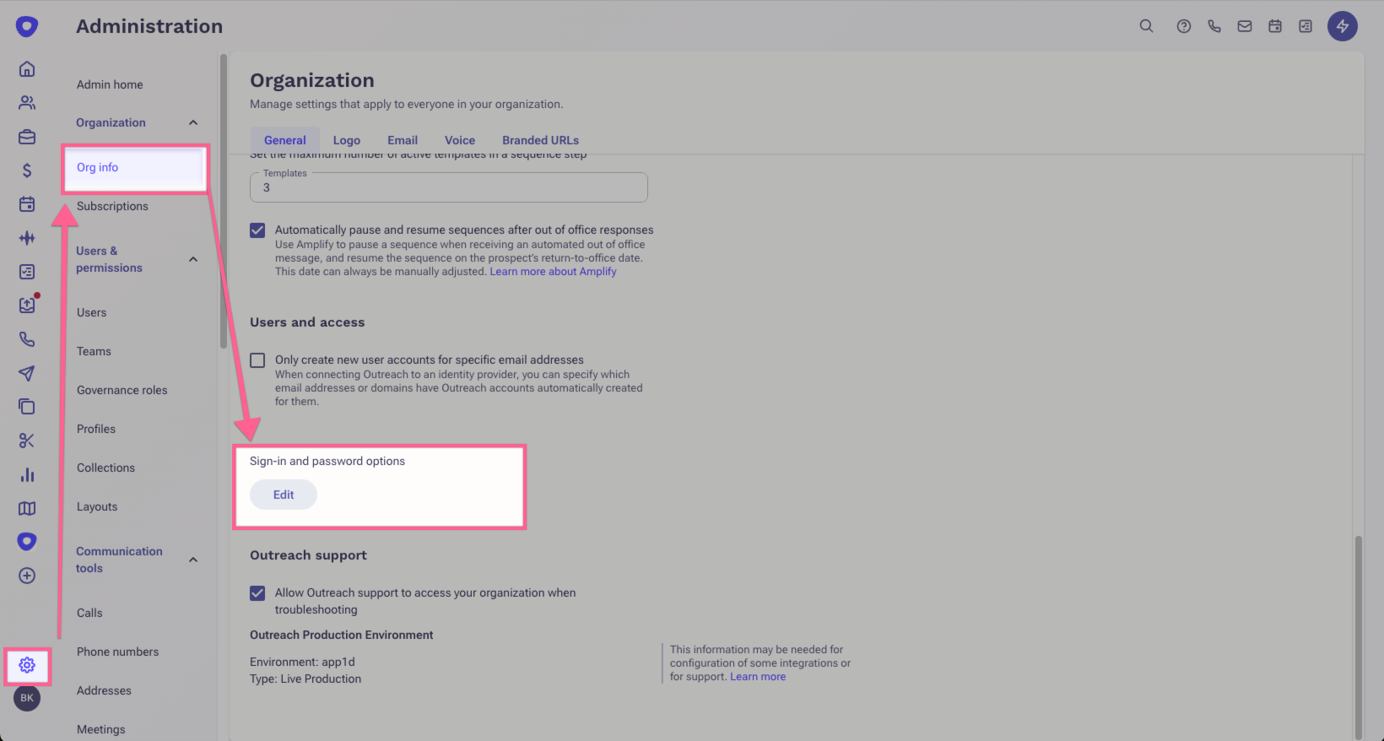Open the Settings gear icon
This screenshot has width=1384, height=741.
(x=27, y=665)
